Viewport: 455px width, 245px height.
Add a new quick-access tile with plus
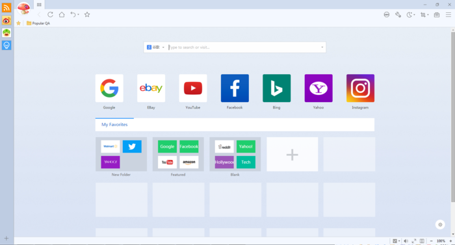pos(292,155)
